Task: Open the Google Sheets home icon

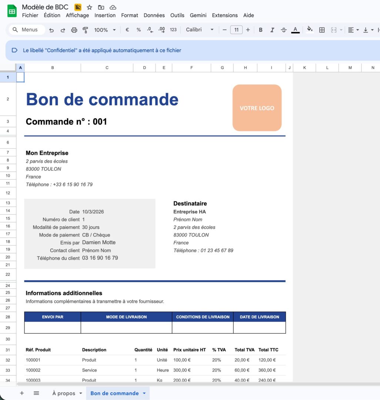Action: (x=12, y=11)
